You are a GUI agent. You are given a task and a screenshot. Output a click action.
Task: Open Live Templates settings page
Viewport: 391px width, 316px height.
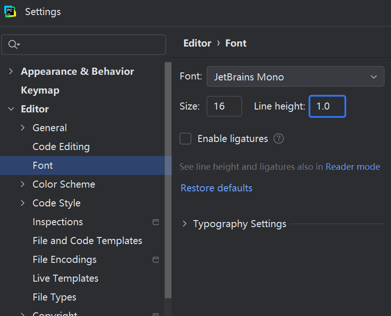pos(65,278)
